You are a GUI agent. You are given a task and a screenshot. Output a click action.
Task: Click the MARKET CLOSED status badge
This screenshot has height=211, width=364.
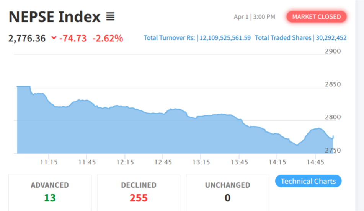pyautogui.click(x=317, y=17)
